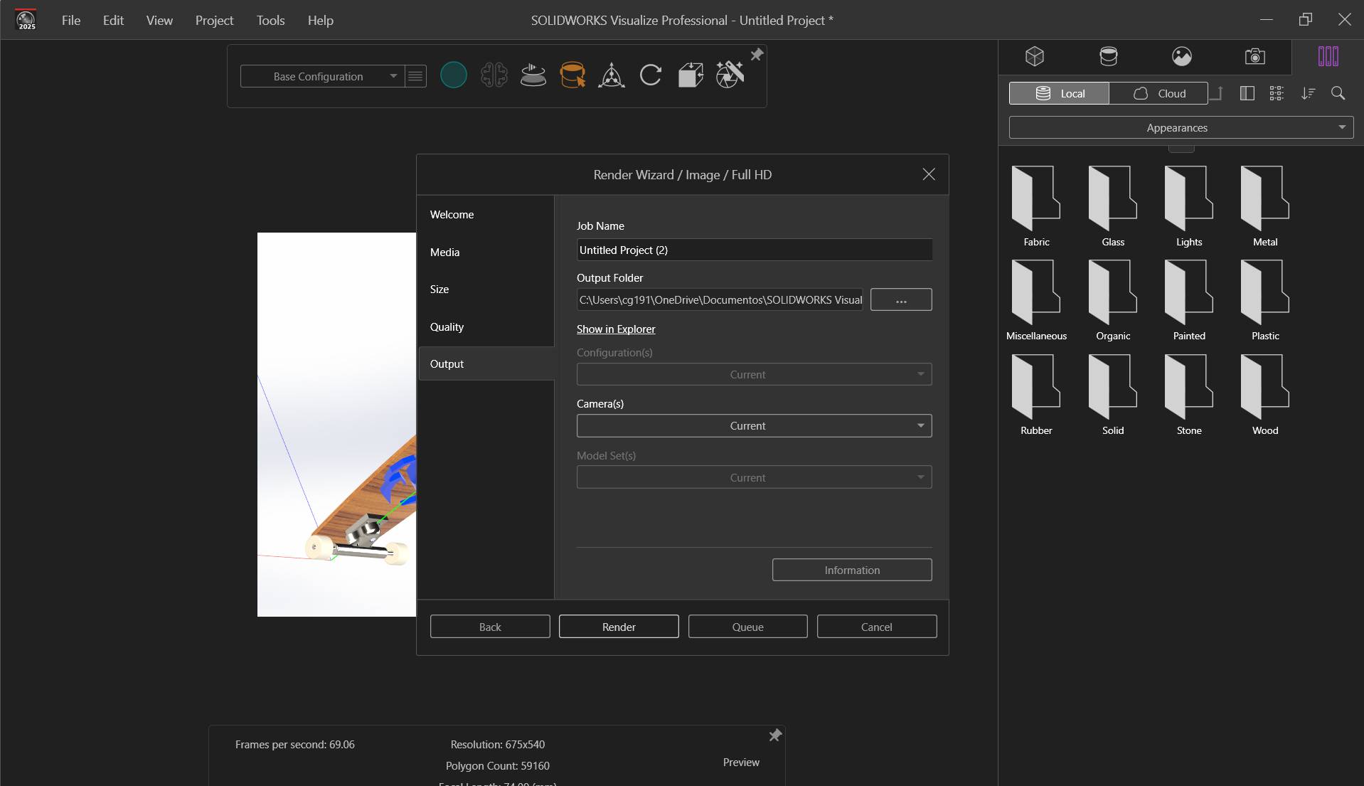
Task: Open the Base Configuration dropdown
Action: click(x=393, y=76)
